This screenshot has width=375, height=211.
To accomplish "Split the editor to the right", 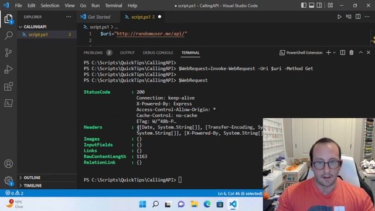I will coord(358,16).
